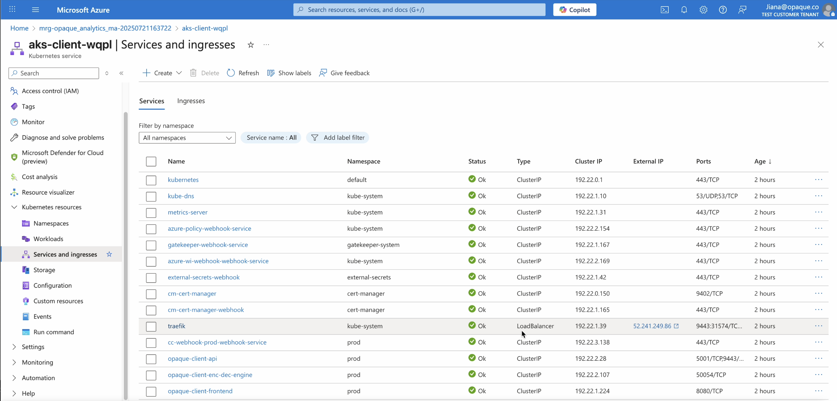Open Tags in the sidebar
The width and height of the screenshot is (837, 401).
tap(28, 106)
